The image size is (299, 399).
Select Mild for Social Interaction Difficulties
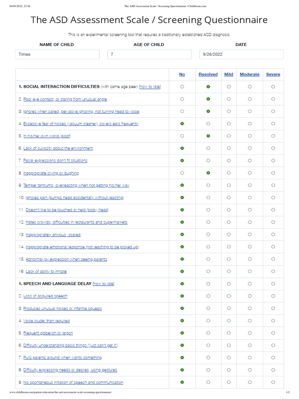pos(229,87)
